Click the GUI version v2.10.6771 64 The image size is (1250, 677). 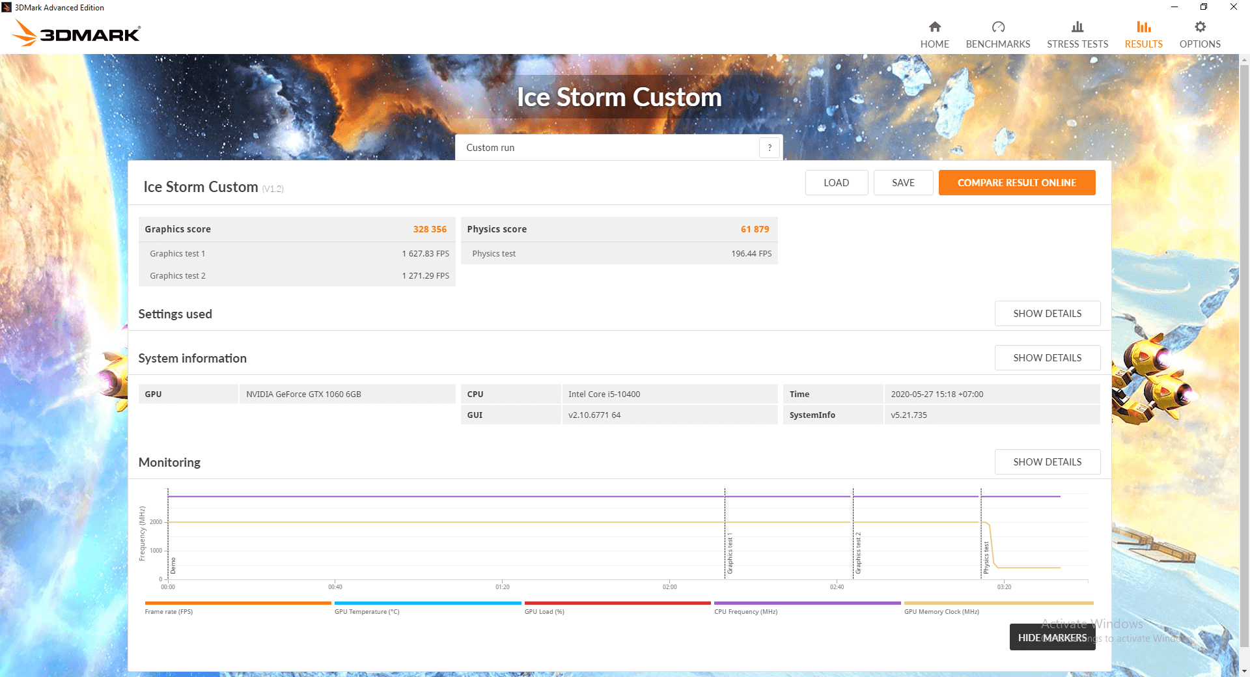pyautogui.click(x=669, y=415)
